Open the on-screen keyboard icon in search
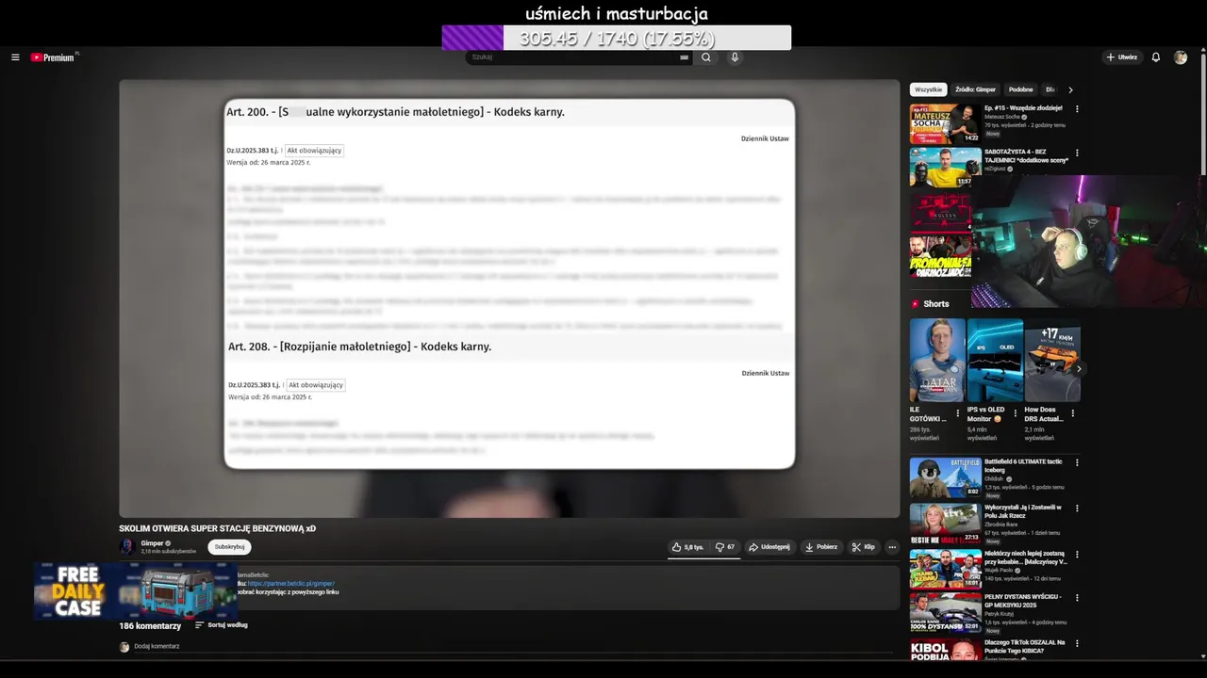Viewport: 1207px width, 678px height. [685, 57]
